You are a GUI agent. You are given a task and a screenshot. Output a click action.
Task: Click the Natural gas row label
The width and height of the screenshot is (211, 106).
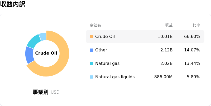(x=107, y=64)
